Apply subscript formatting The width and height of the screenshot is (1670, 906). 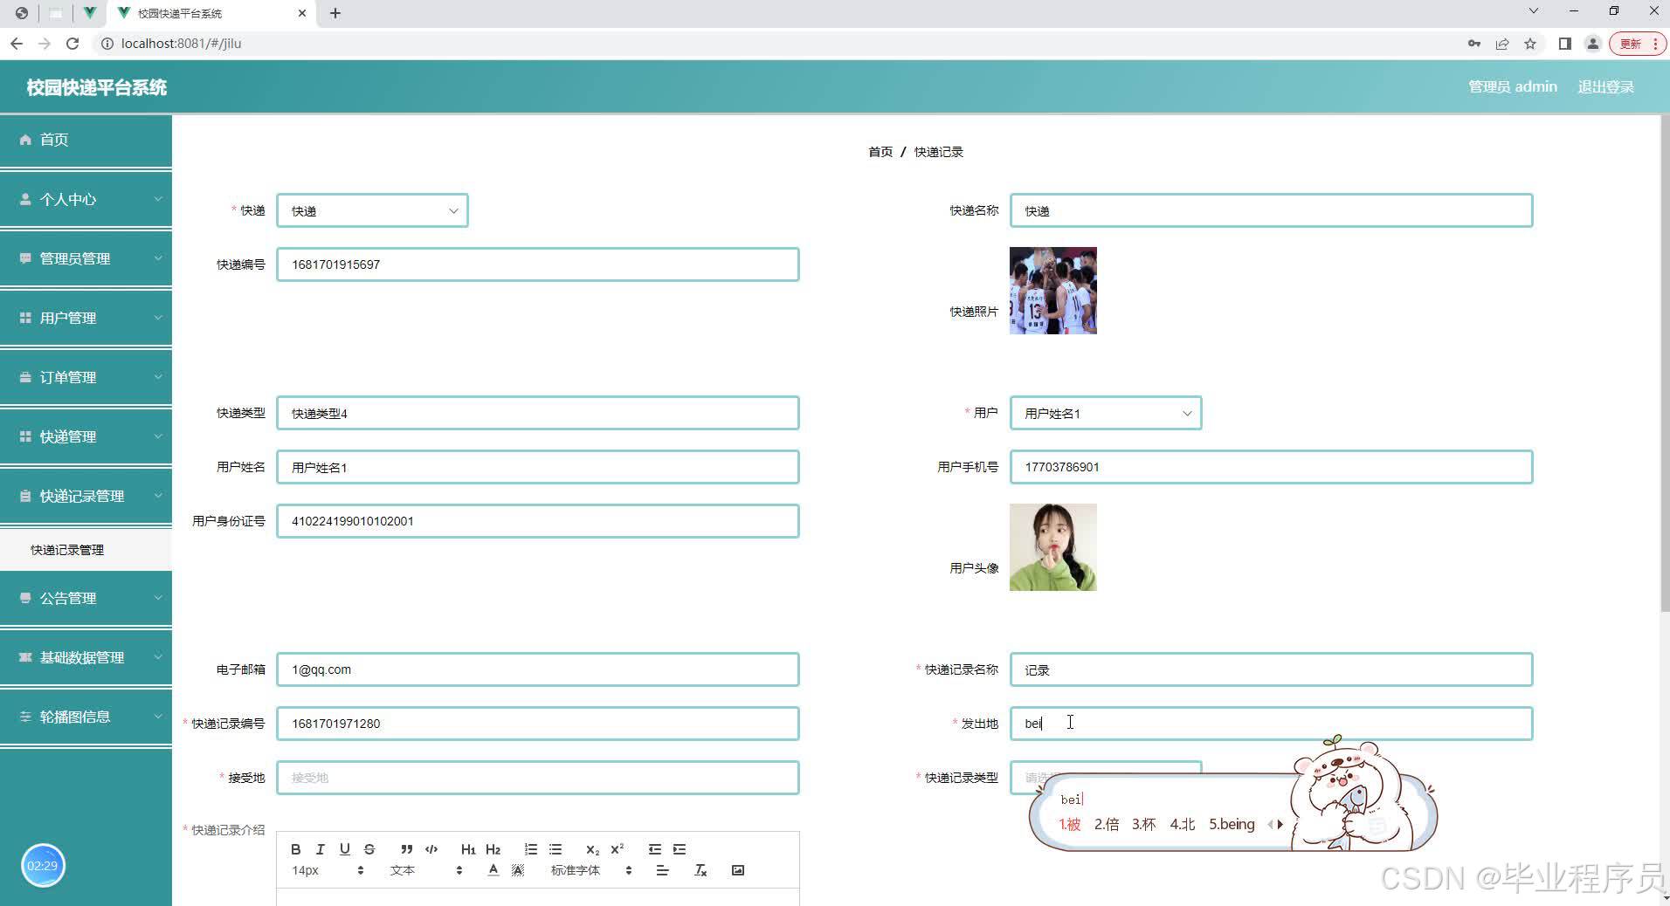[x=592, y=849]
